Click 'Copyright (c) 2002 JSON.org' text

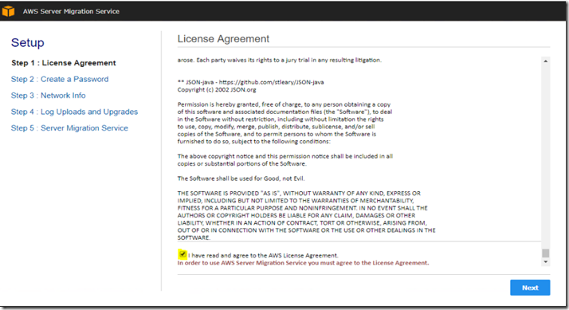(217, 90)
